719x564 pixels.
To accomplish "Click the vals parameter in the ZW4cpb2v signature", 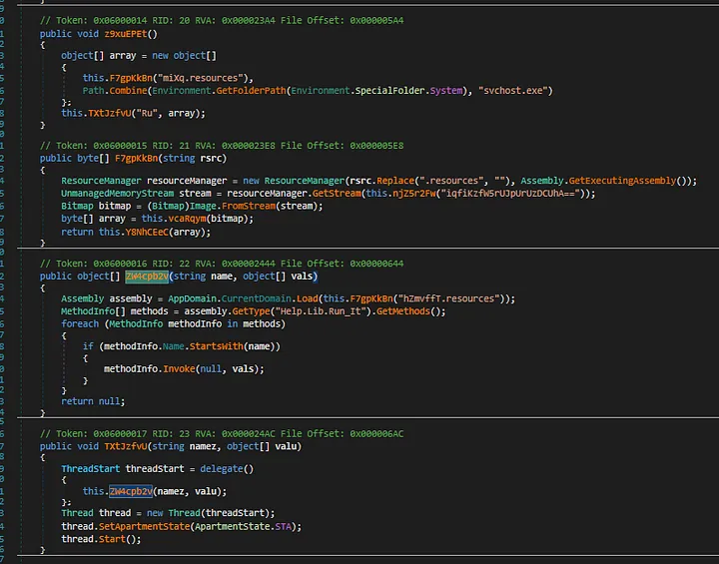I will point(302,277).
